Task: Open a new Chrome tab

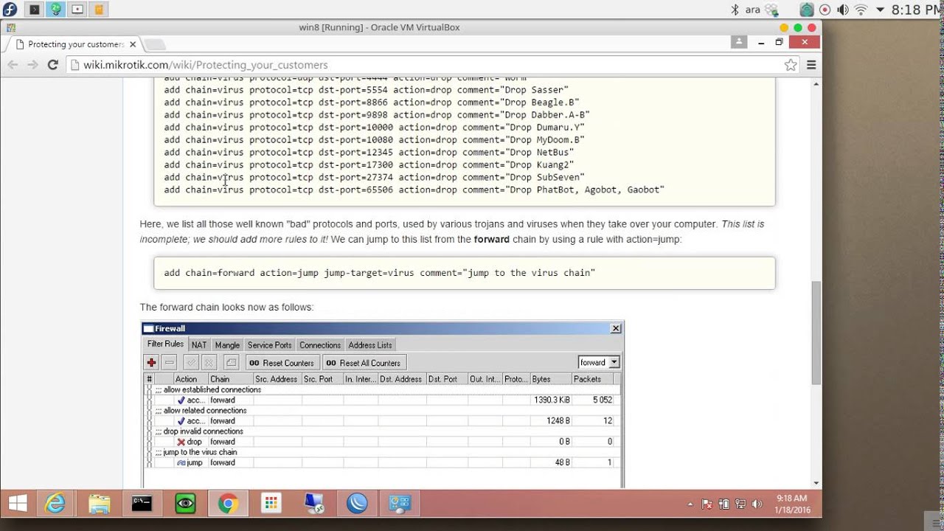Action: pos(155,45)
